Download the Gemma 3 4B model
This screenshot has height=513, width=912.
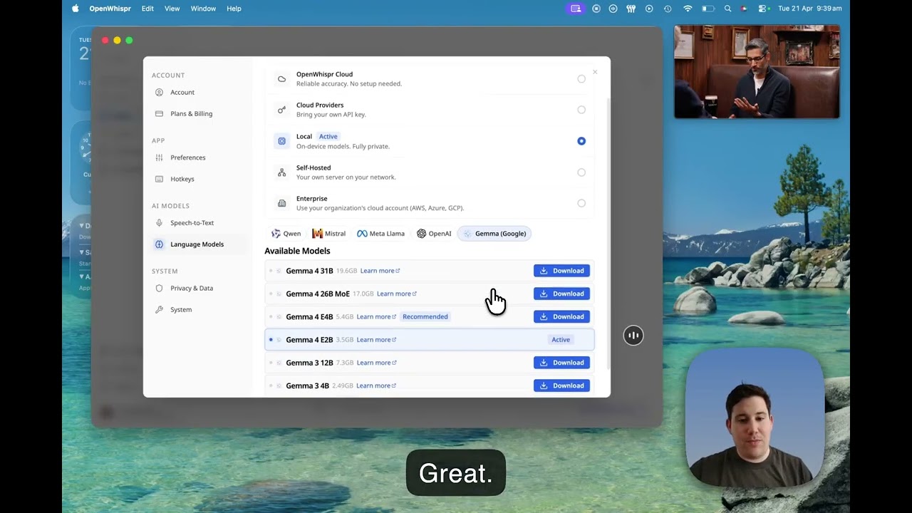click(561, 385)
